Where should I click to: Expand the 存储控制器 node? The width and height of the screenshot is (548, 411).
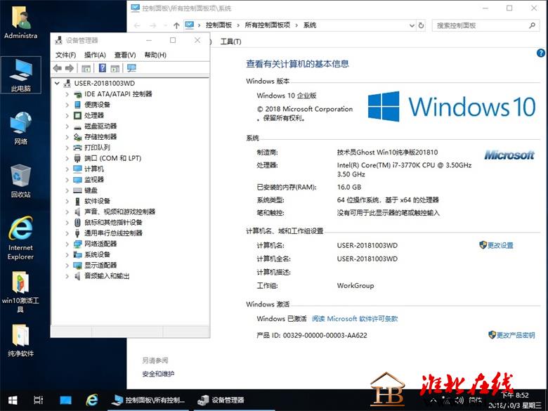point(67,137)
